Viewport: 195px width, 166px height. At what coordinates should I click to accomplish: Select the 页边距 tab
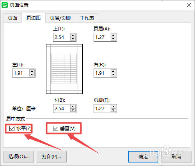(34, 18)
